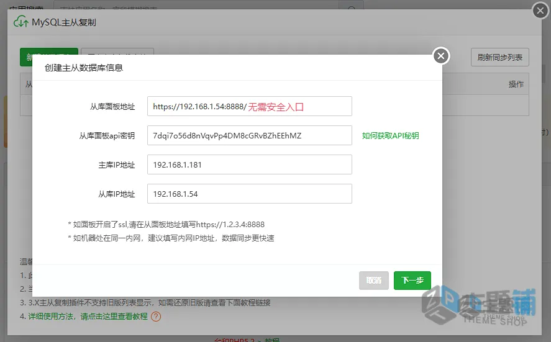Click the 操作 column header
The image size is (551, 342).
pyautogui.click(x=516, y=84)
